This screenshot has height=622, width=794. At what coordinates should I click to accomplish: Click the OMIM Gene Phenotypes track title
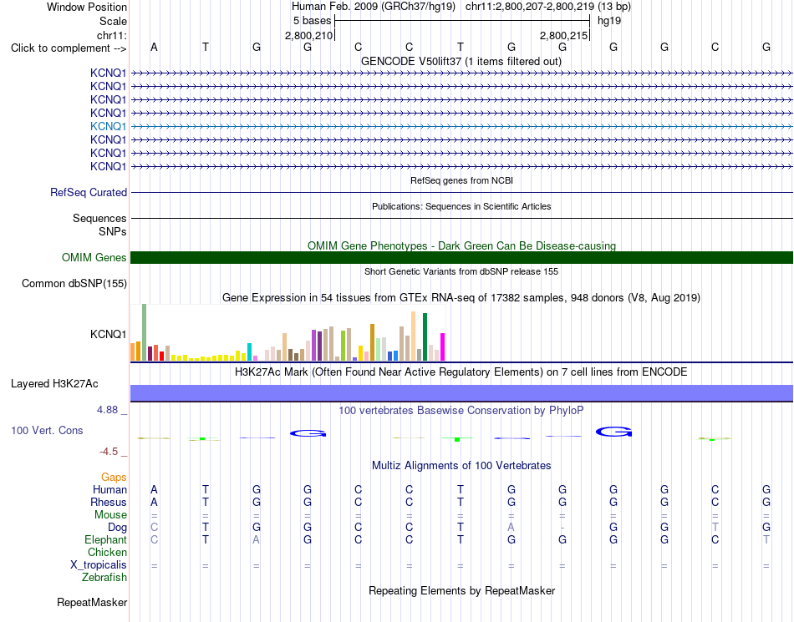[461, 245]
